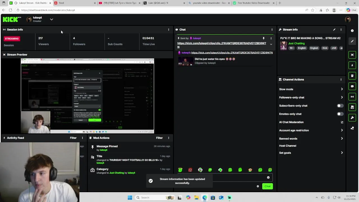The height and width of the screenshot is (202, 359).
Task: Click the clip thumbnail 'Did he just water his eyes'
Action: click(x=185, y=61)
